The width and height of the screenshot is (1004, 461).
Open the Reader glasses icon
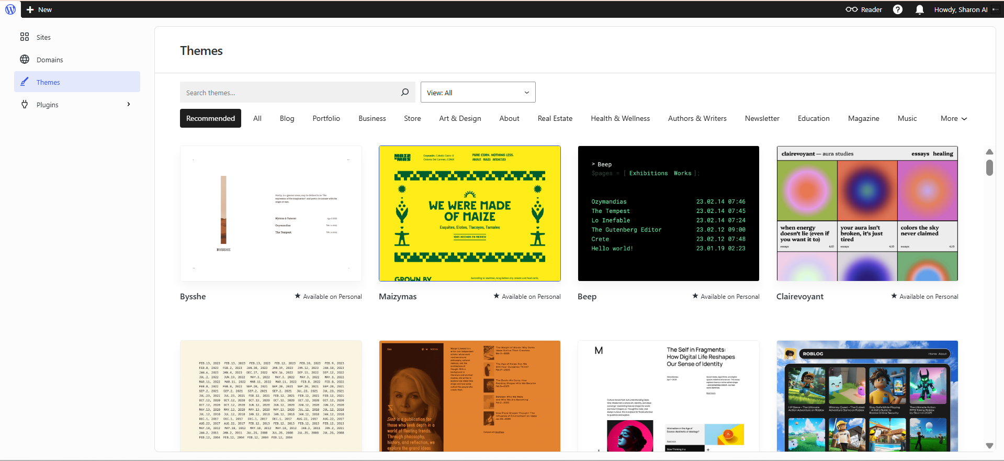(x=852, y=9)
